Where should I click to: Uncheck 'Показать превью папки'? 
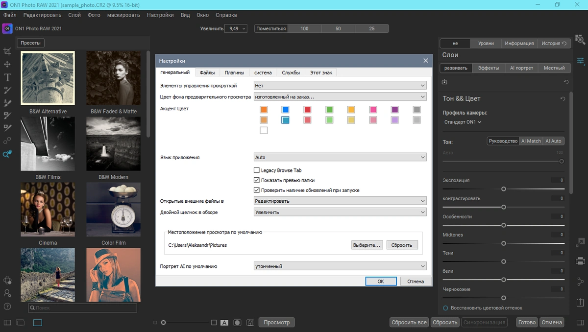coord(256,180)
